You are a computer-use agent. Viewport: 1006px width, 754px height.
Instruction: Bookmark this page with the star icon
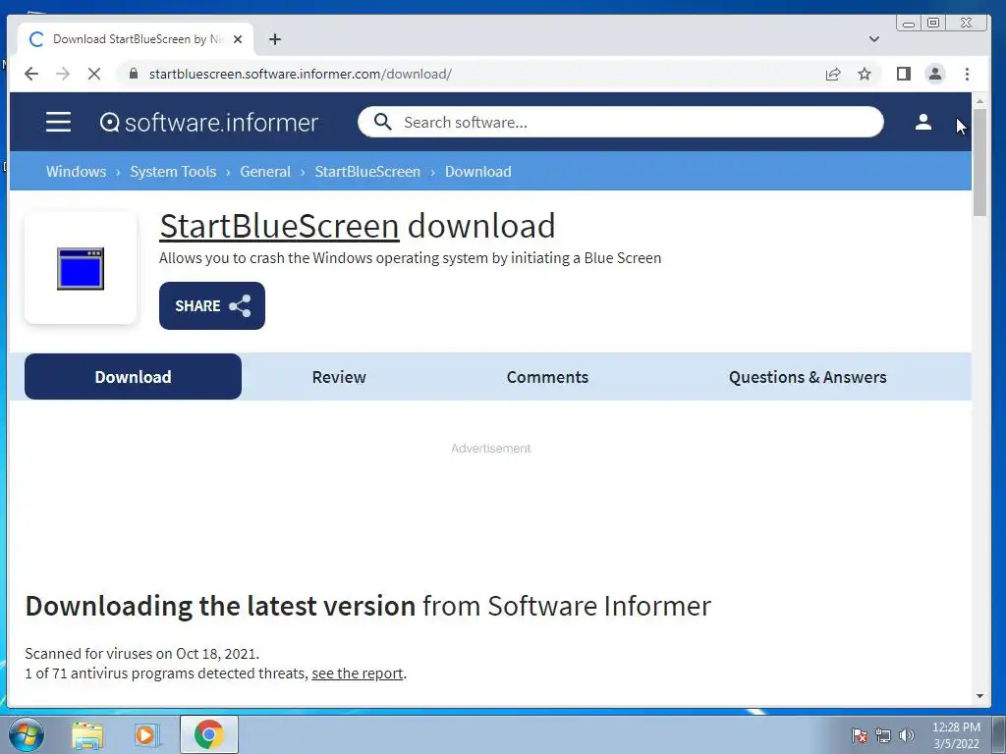click(865, 74)
